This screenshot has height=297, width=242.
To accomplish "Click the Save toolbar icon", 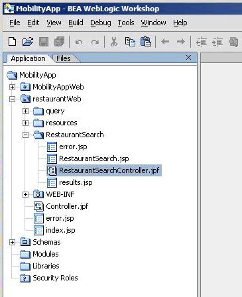I will pos(44,42).
